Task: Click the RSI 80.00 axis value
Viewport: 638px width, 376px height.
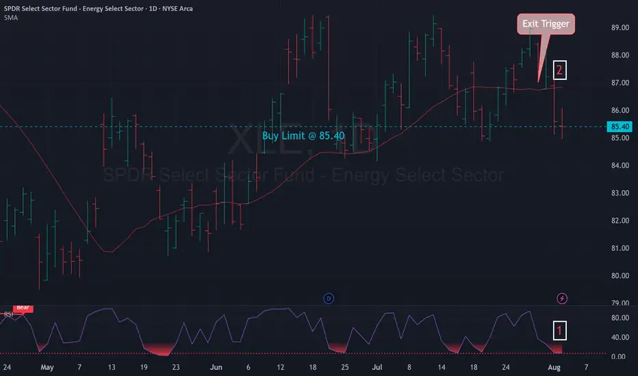Action: (x=620, y=318)
